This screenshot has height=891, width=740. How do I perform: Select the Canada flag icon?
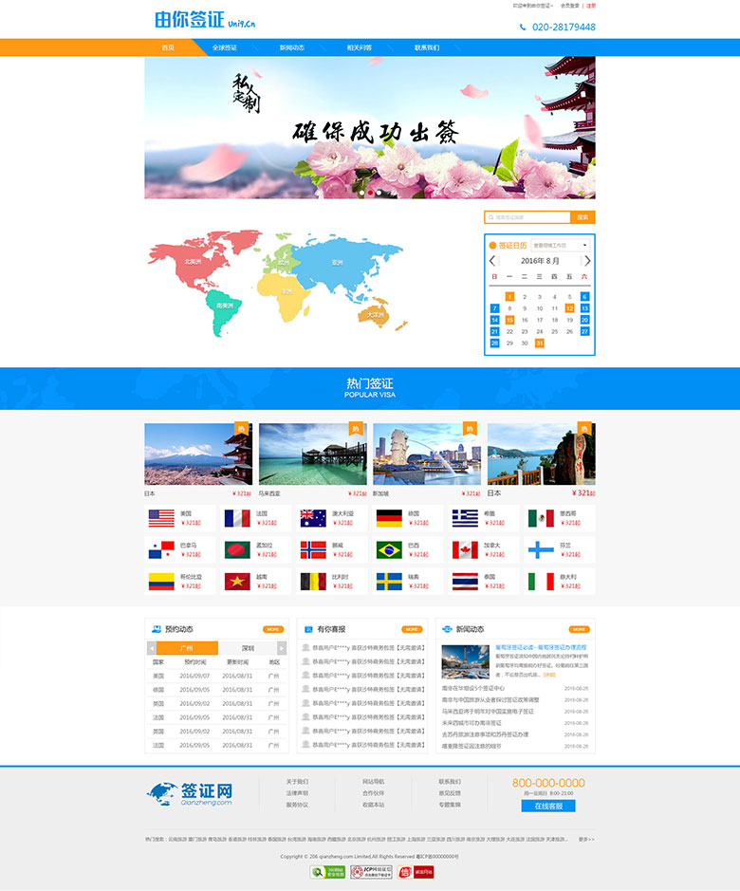464,550
